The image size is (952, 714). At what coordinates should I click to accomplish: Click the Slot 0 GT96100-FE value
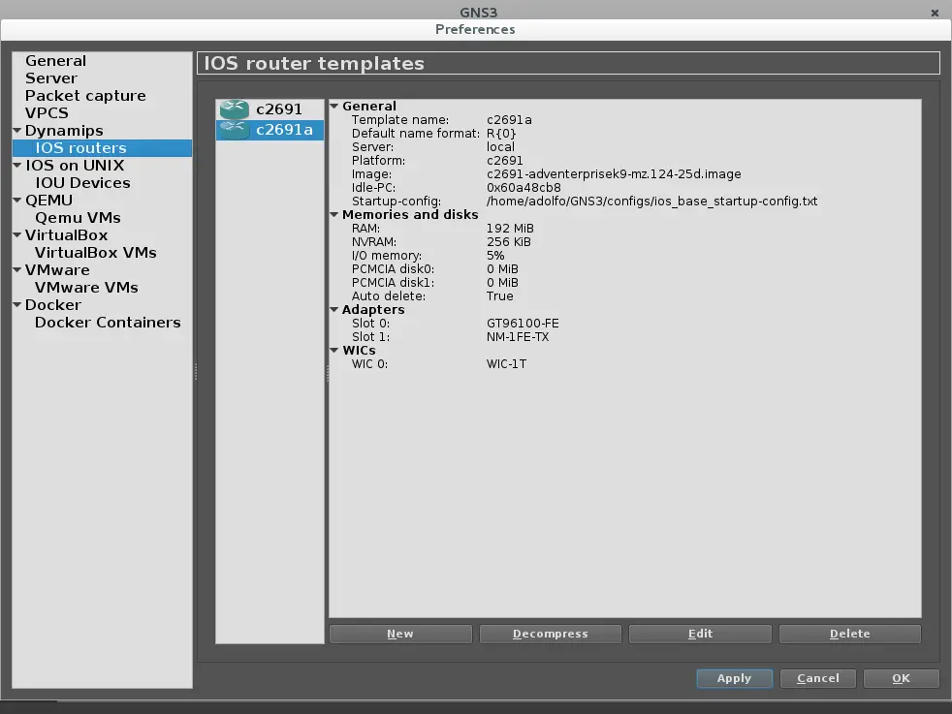523,324
